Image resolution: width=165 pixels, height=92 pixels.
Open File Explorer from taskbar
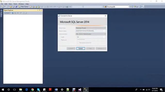click(21, 90)
